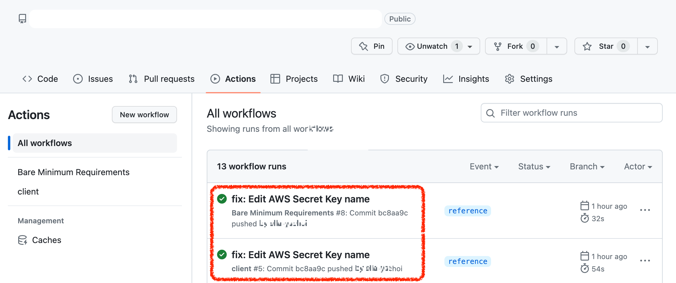Open the Branch filter dropdown
The height and width of the screenshot is (283, 676).
pos(587,166)
